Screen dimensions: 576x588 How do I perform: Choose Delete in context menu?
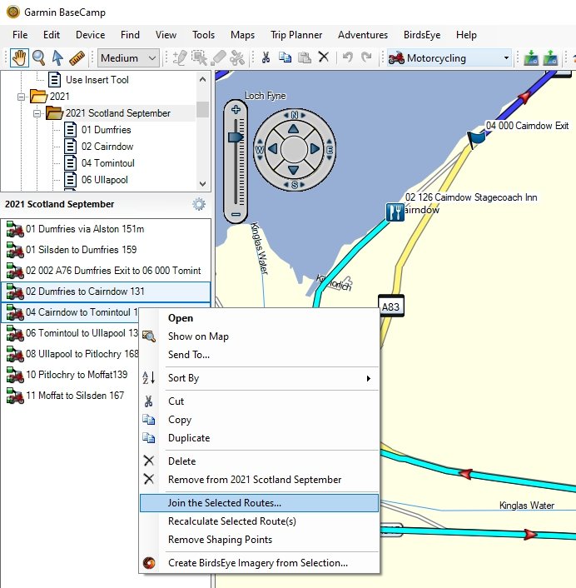coord(260,461)
